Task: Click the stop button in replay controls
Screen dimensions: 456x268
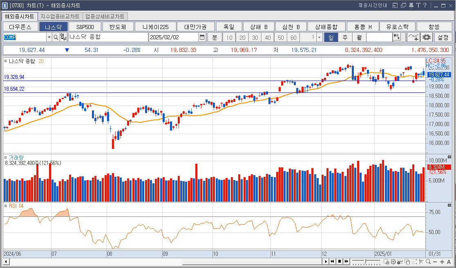Action: (340, 261)
